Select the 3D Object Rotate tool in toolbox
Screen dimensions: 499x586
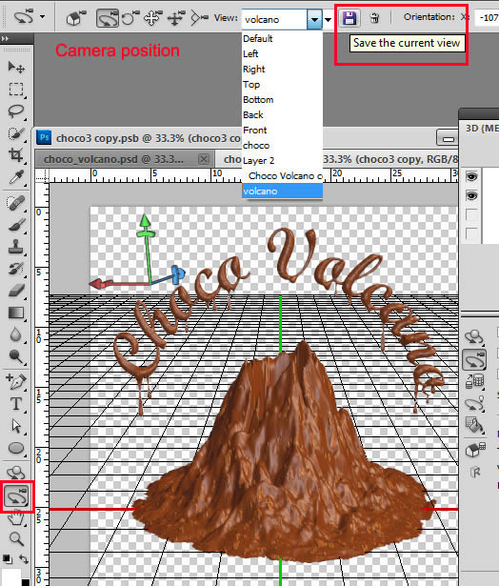16,473
